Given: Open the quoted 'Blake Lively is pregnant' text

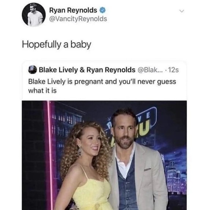Looking at the screenshot, I should pos(102,86).
